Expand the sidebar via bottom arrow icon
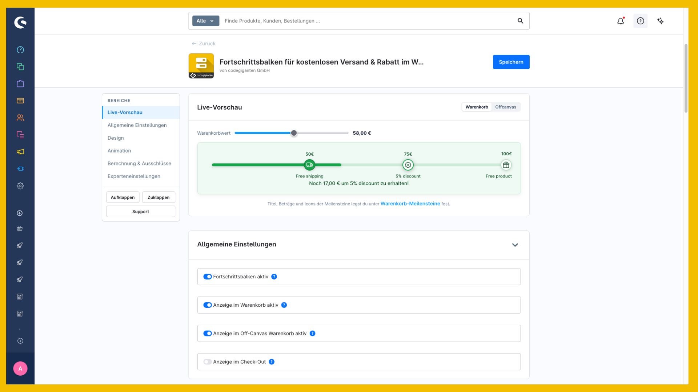 [x=20, y=341]
